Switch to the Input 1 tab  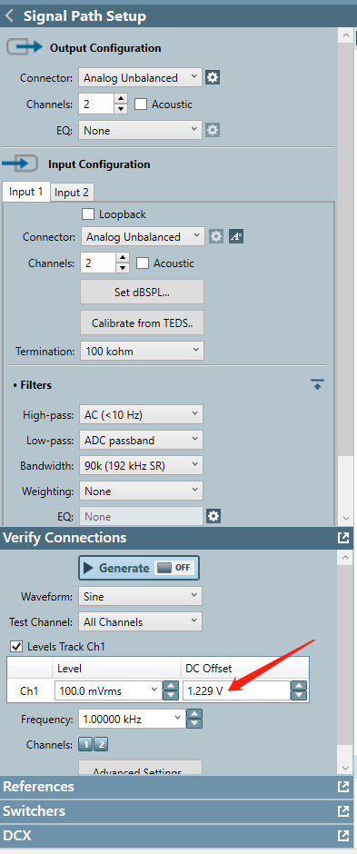coord(26,192)
